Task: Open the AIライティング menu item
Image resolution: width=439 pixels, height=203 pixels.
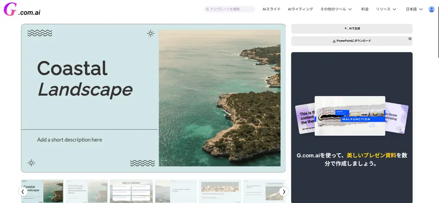Action: [x=300, y=9]
